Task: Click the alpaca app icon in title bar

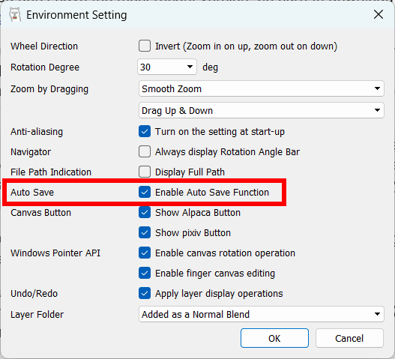Action: click(15, 15)
